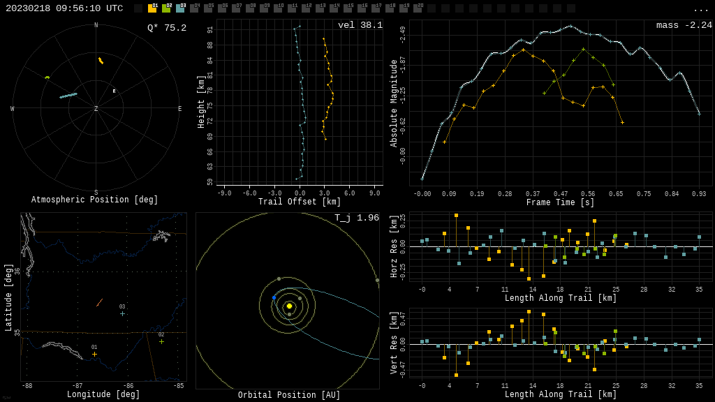Click the station 02 cross marker on map
Image resolution: width=715 pixels, height=402 pixels.
(161, 341)
